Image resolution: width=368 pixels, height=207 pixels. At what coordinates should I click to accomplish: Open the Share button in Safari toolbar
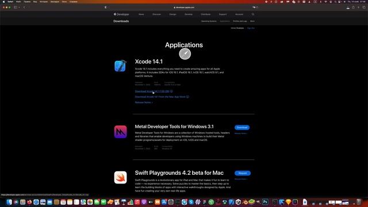tap(353, 7)
